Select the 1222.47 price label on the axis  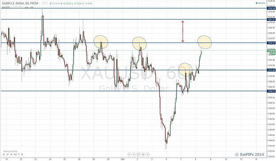tap(271, 43)
